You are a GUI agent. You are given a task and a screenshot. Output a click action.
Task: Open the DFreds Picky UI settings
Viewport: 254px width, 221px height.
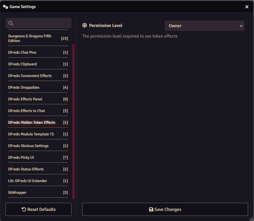(x=38, y=157)
